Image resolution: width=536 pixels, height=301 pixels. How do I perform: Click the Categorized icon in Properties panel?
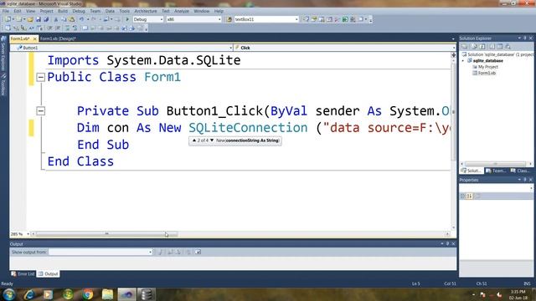[x=463, y=196]
